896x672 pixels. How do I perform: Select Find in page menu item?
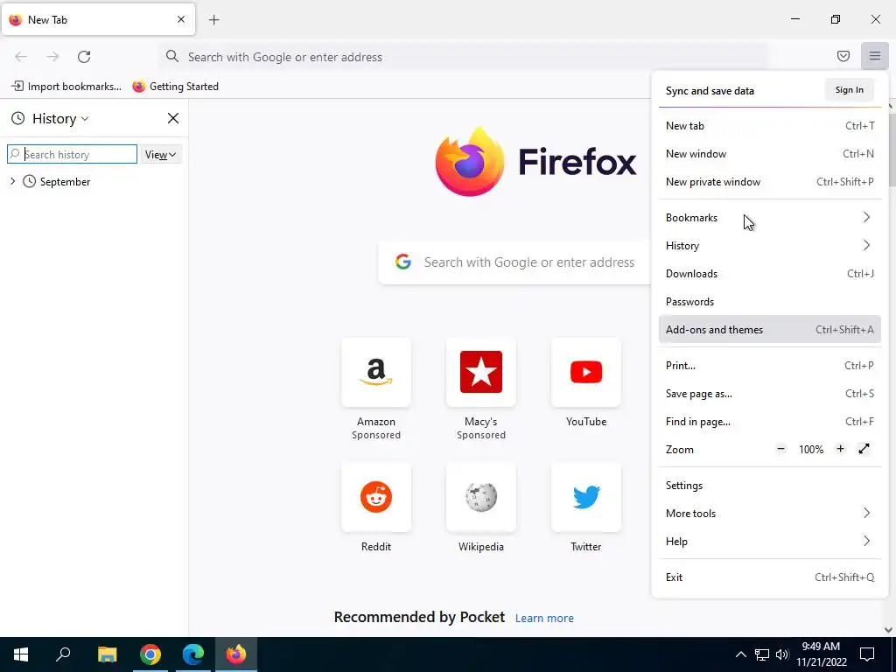tap(770, 421)
